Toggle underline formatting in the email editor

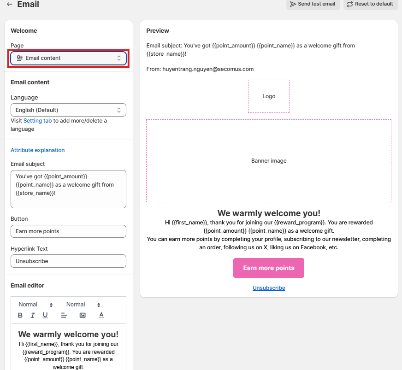45,315
